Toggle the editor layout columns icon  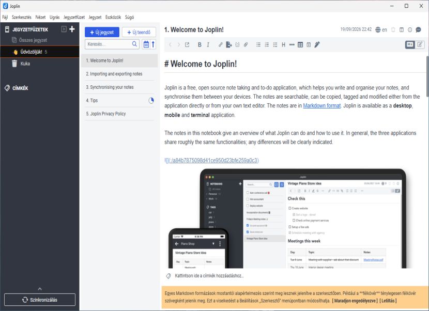[x=402, y=29]
